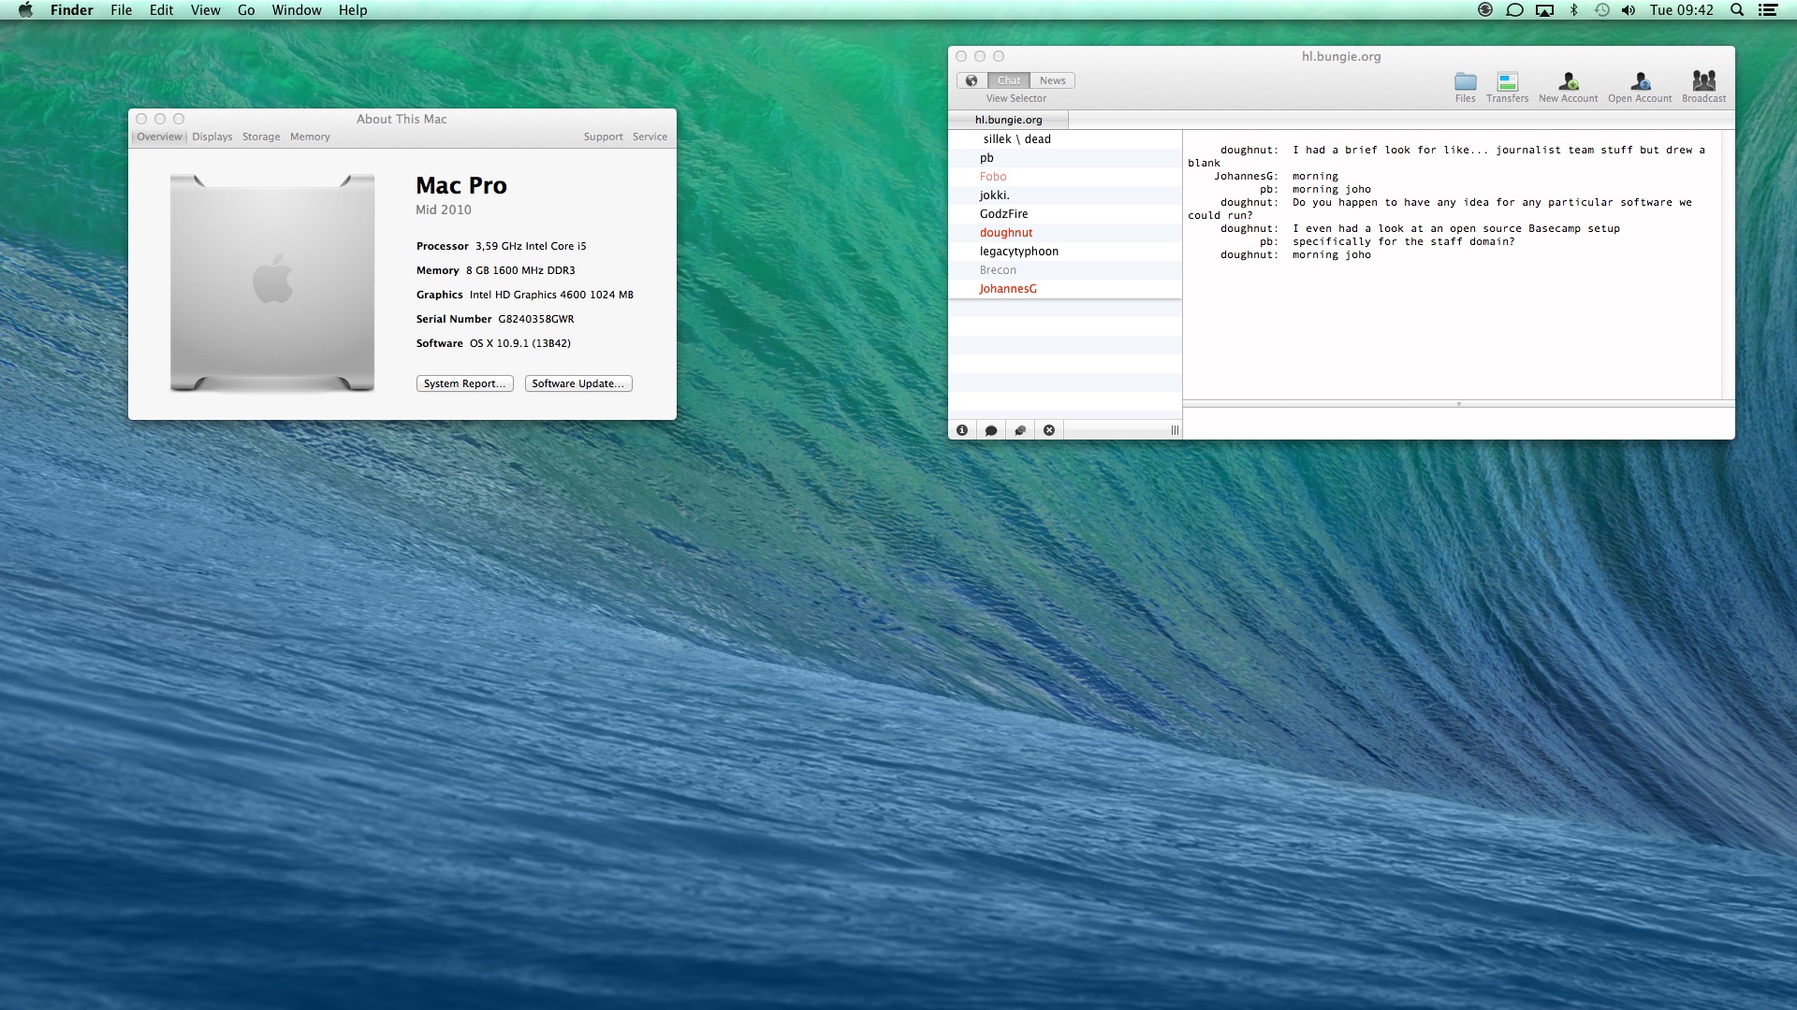Select user Brecon in the user list
Screen dimensions: 1797x1010
(x=1065, y=270)
